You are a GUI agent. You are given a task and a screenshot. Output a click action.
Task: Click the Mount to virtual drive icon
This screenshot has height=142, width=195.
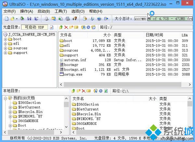pyautogui.click(x=60, y=19)
